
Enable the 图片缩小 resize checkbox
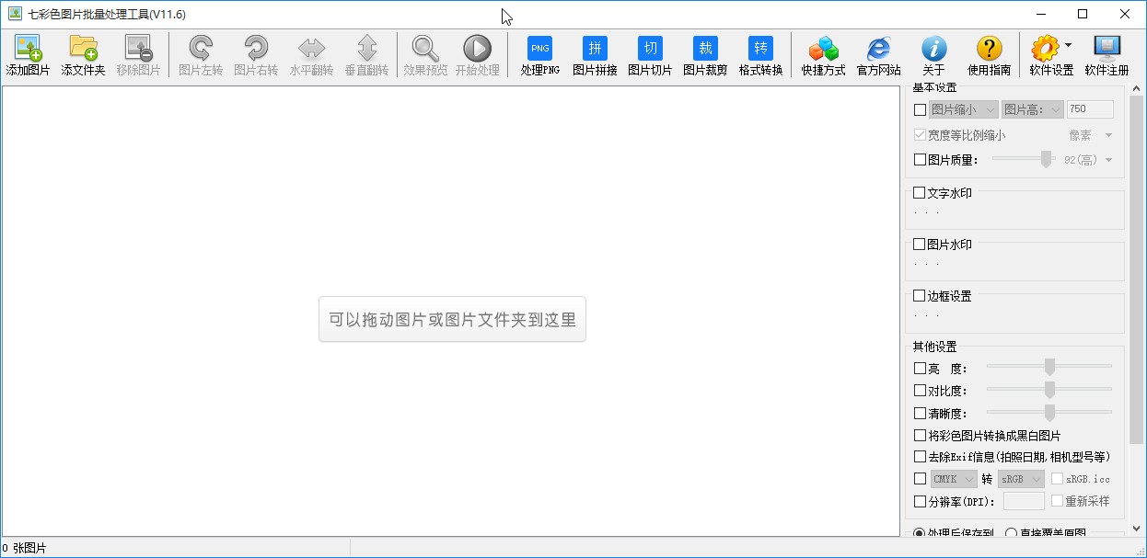(x=920, y=109)
